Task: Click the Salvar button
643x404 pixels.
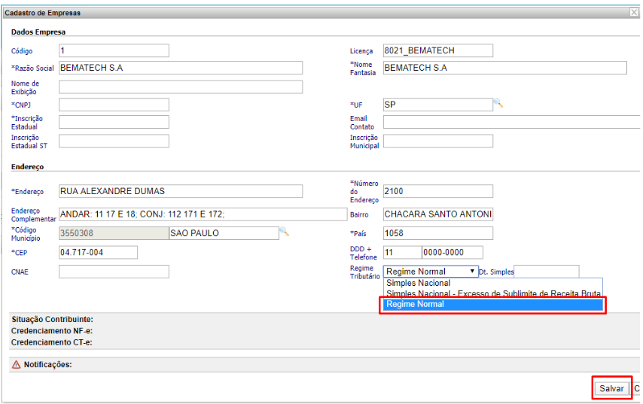Action: [x=611, y=388]
